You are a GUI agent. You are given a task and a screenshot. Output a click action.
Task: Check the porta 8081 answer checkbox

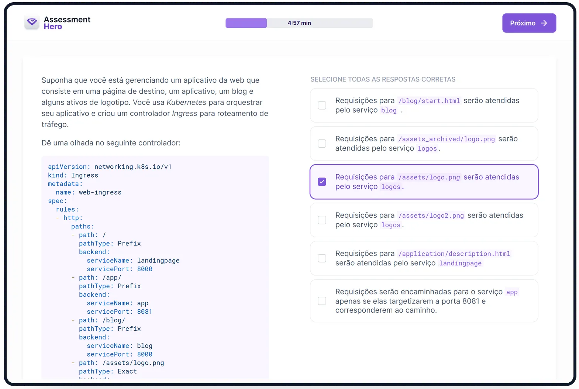(x=322, y=301)
